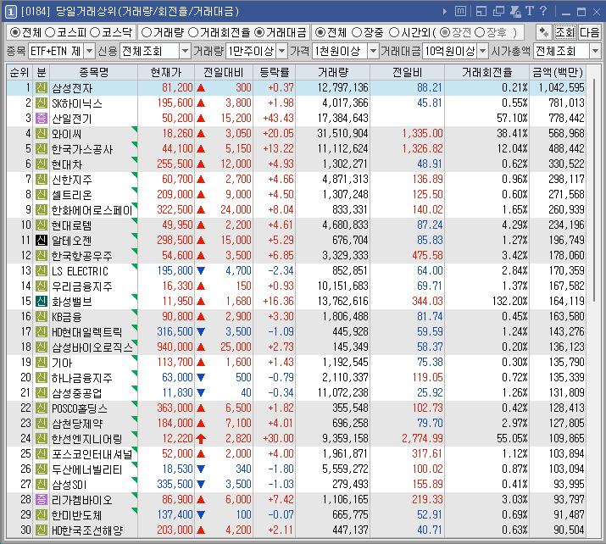Click the 조회 search button
This screenshot has height=544, width=606.
coord(565,32)
